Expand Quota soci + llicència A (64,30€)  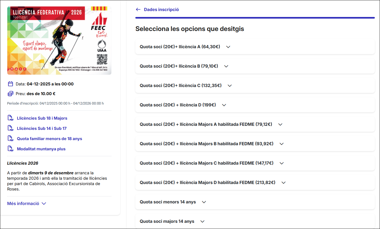tap(228, 47)
